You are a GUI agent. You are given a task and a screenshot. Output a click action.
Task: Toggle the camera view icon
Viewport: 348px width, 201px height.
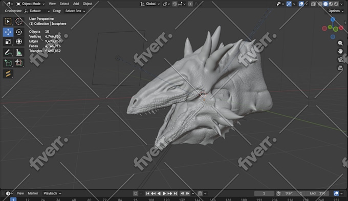pos(340,60)
